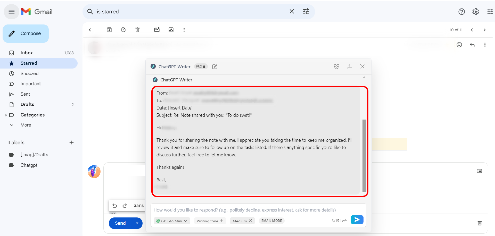Archive this conversation
Screen dimensions: 495x236
pyautogui.click(x=109, y=30)
